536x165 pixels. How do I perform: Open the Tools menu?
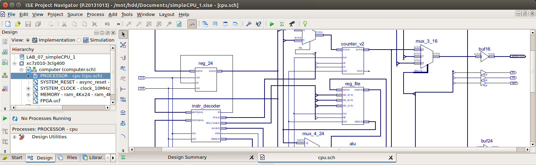(127, 14)
